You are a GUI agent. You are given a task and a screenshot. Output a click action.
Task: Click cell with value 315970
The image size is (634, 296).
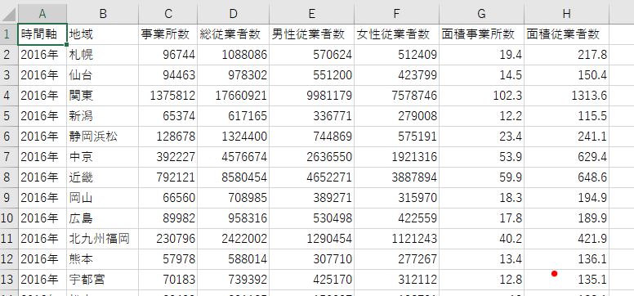coord(396,198)
